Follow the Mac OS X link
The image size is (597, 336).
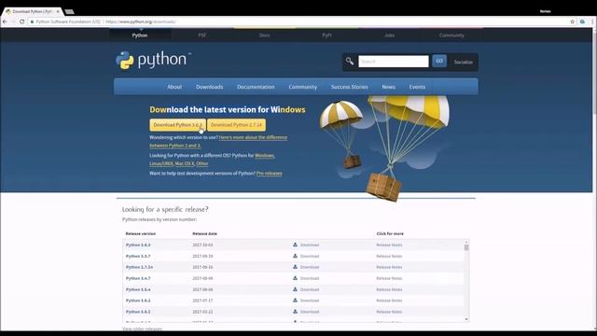coord(185,163)
